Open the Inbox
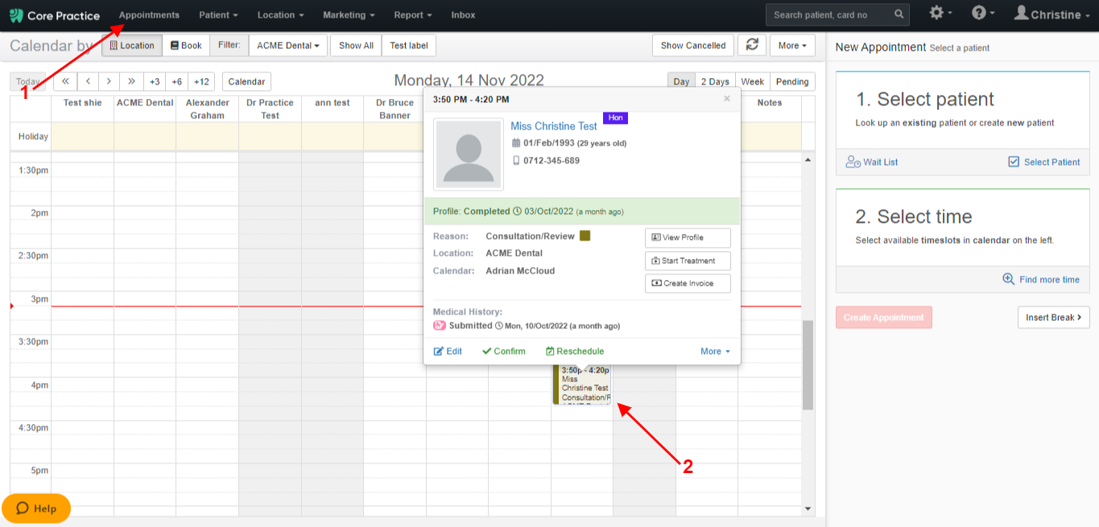This screenshot has width=1099, height=527. pyautogui.click(x=463, y=14)
